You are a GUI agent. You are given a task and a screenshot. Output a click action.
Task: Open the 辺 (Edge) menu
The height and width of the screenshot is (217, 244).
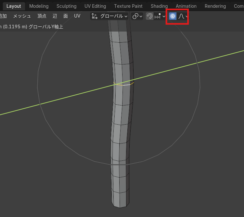pos(55,16)
